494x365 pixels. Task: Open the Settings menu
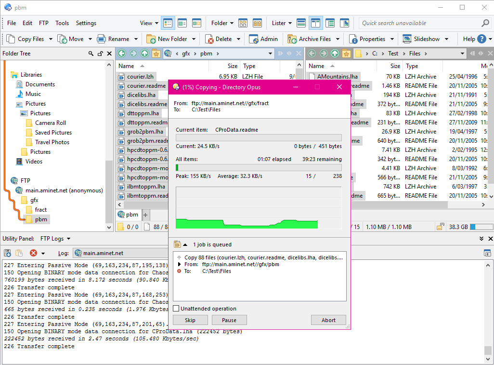tap(86, 23)
